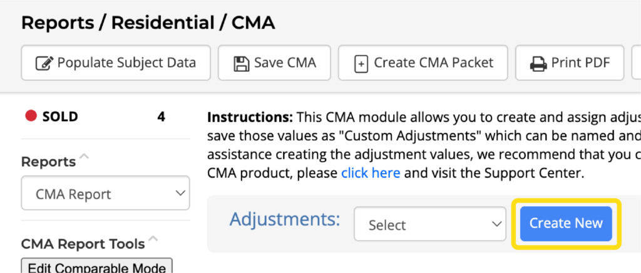Open the Adjustments Select dropdown
641x273 pixels.
coord(430,224)
